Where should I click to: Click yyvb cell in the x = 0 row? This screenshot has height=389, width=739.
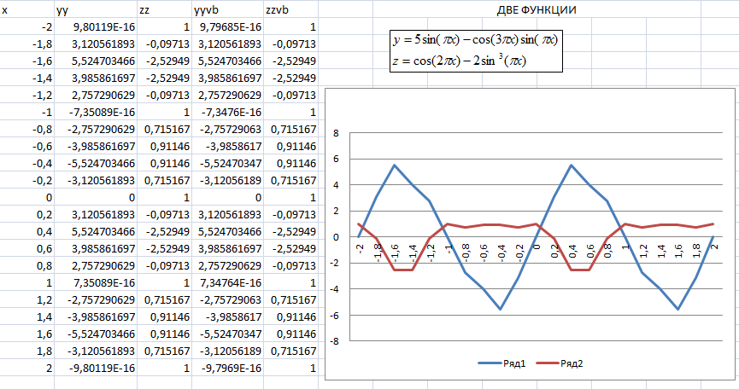point(227,197)
